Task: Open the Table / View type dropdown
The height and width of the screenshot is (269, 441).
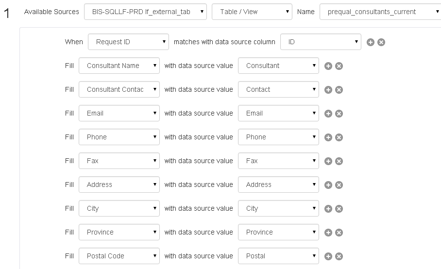Action: [252, 12]
